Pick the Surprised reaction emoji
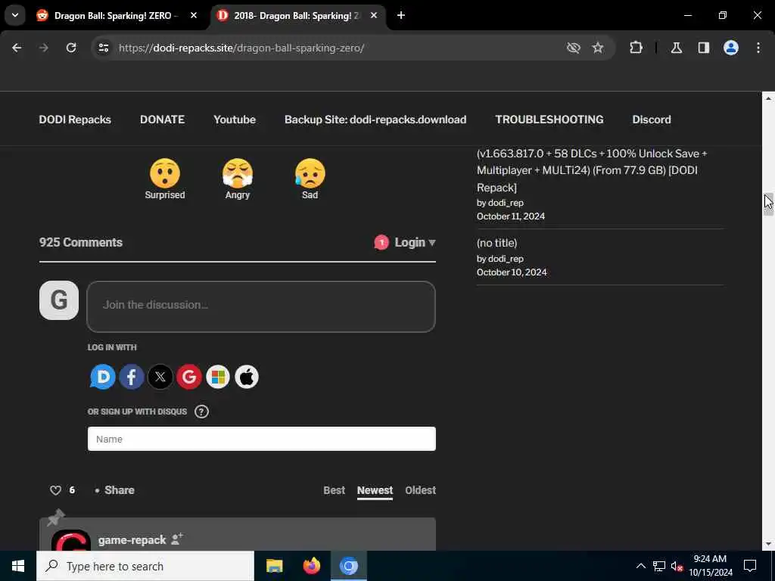Image resolution: width=775 pixels, height=581 pixels. point(164,173)
